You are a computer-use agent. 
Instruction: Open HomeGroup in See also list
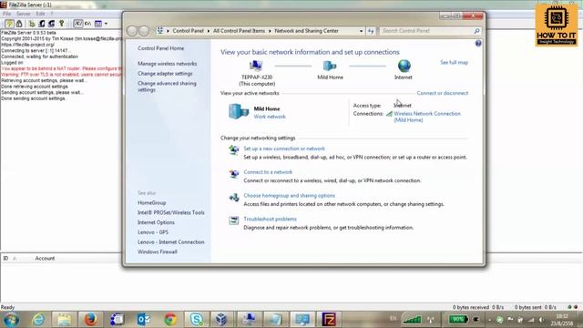[152, 202]
